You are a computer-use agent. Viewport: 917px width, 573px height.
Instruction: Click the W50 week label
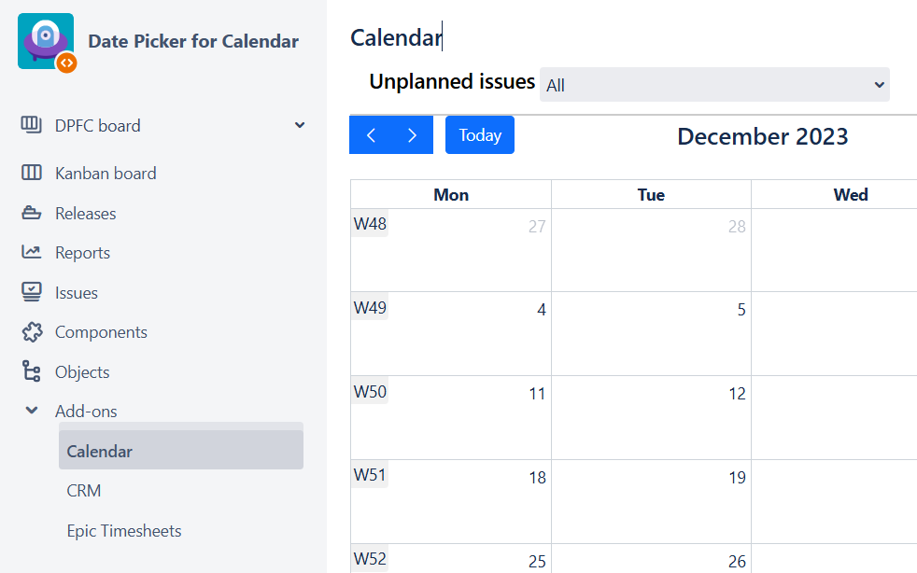pyautogui.click(x=370, y=392)
